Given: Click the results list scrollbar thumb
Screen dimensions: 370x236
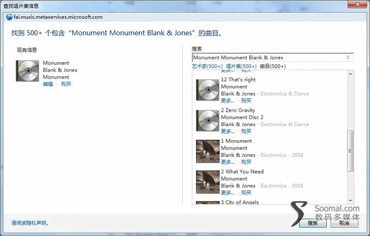Looking at the screenshot, I should 351,151.
